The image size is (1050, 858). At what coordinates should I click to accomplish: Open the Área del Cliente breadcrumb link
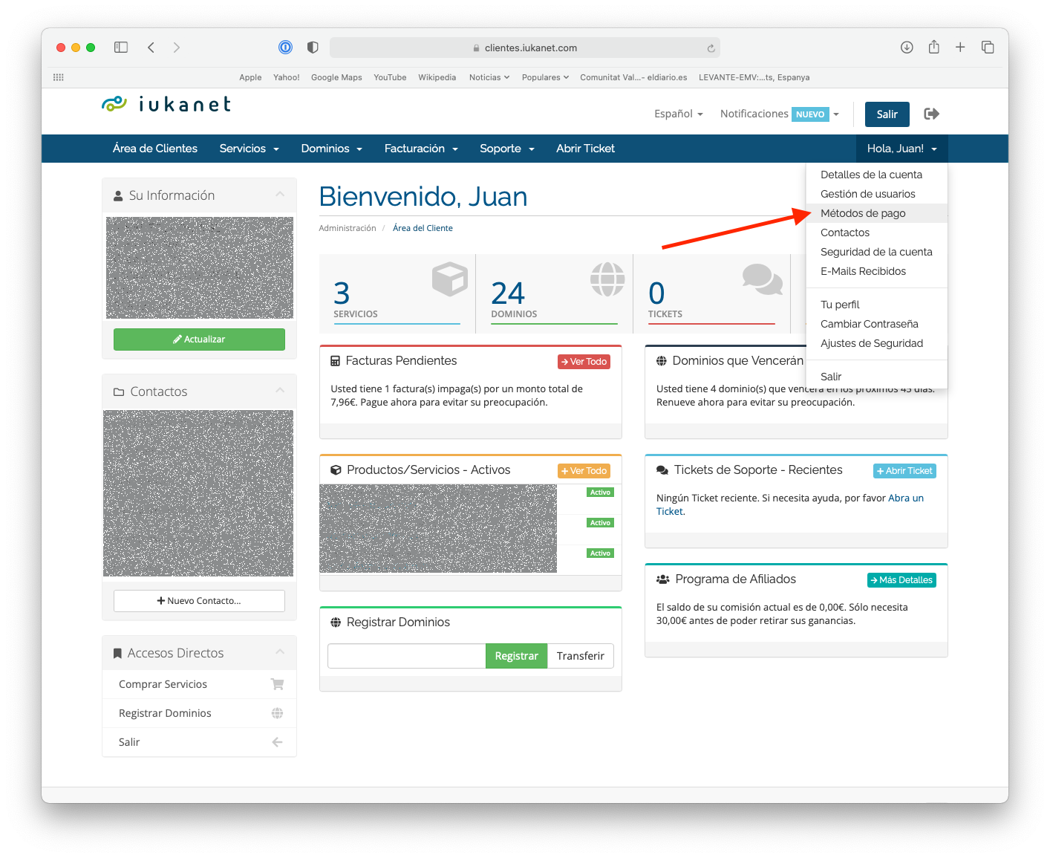(x=423, y=228)
